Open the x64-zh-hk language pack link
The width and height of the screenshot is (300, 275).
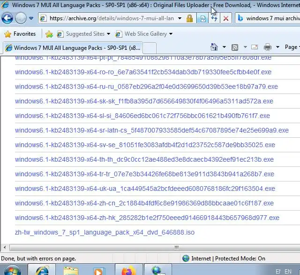(x=147, y=218)
